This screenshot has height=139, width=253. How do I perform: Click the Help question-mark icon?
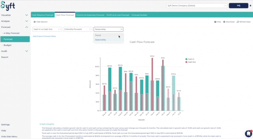215,22
